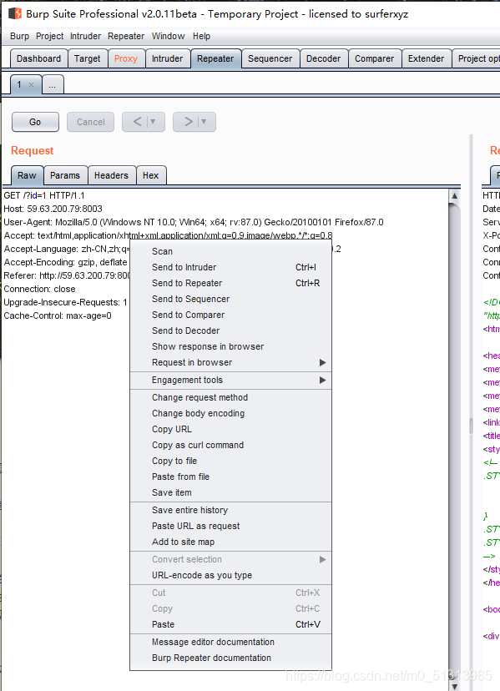Choose Paste URL as request
This screenshot has height=691, width=500.
click(x=230, y=526)
